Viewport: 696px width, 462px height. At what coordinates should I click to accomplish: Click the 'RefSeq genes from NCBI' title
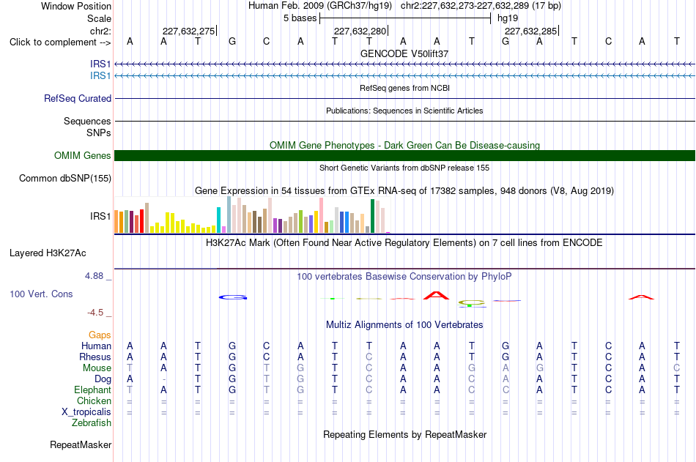click(404, 88)
